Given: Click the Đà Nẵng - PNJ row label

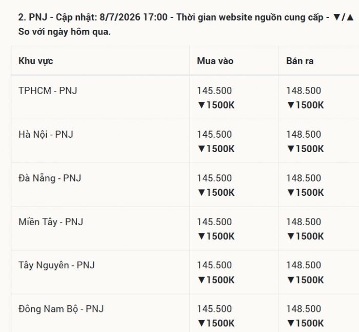Looking at the screenshot, I should click(x=50, y=178).
